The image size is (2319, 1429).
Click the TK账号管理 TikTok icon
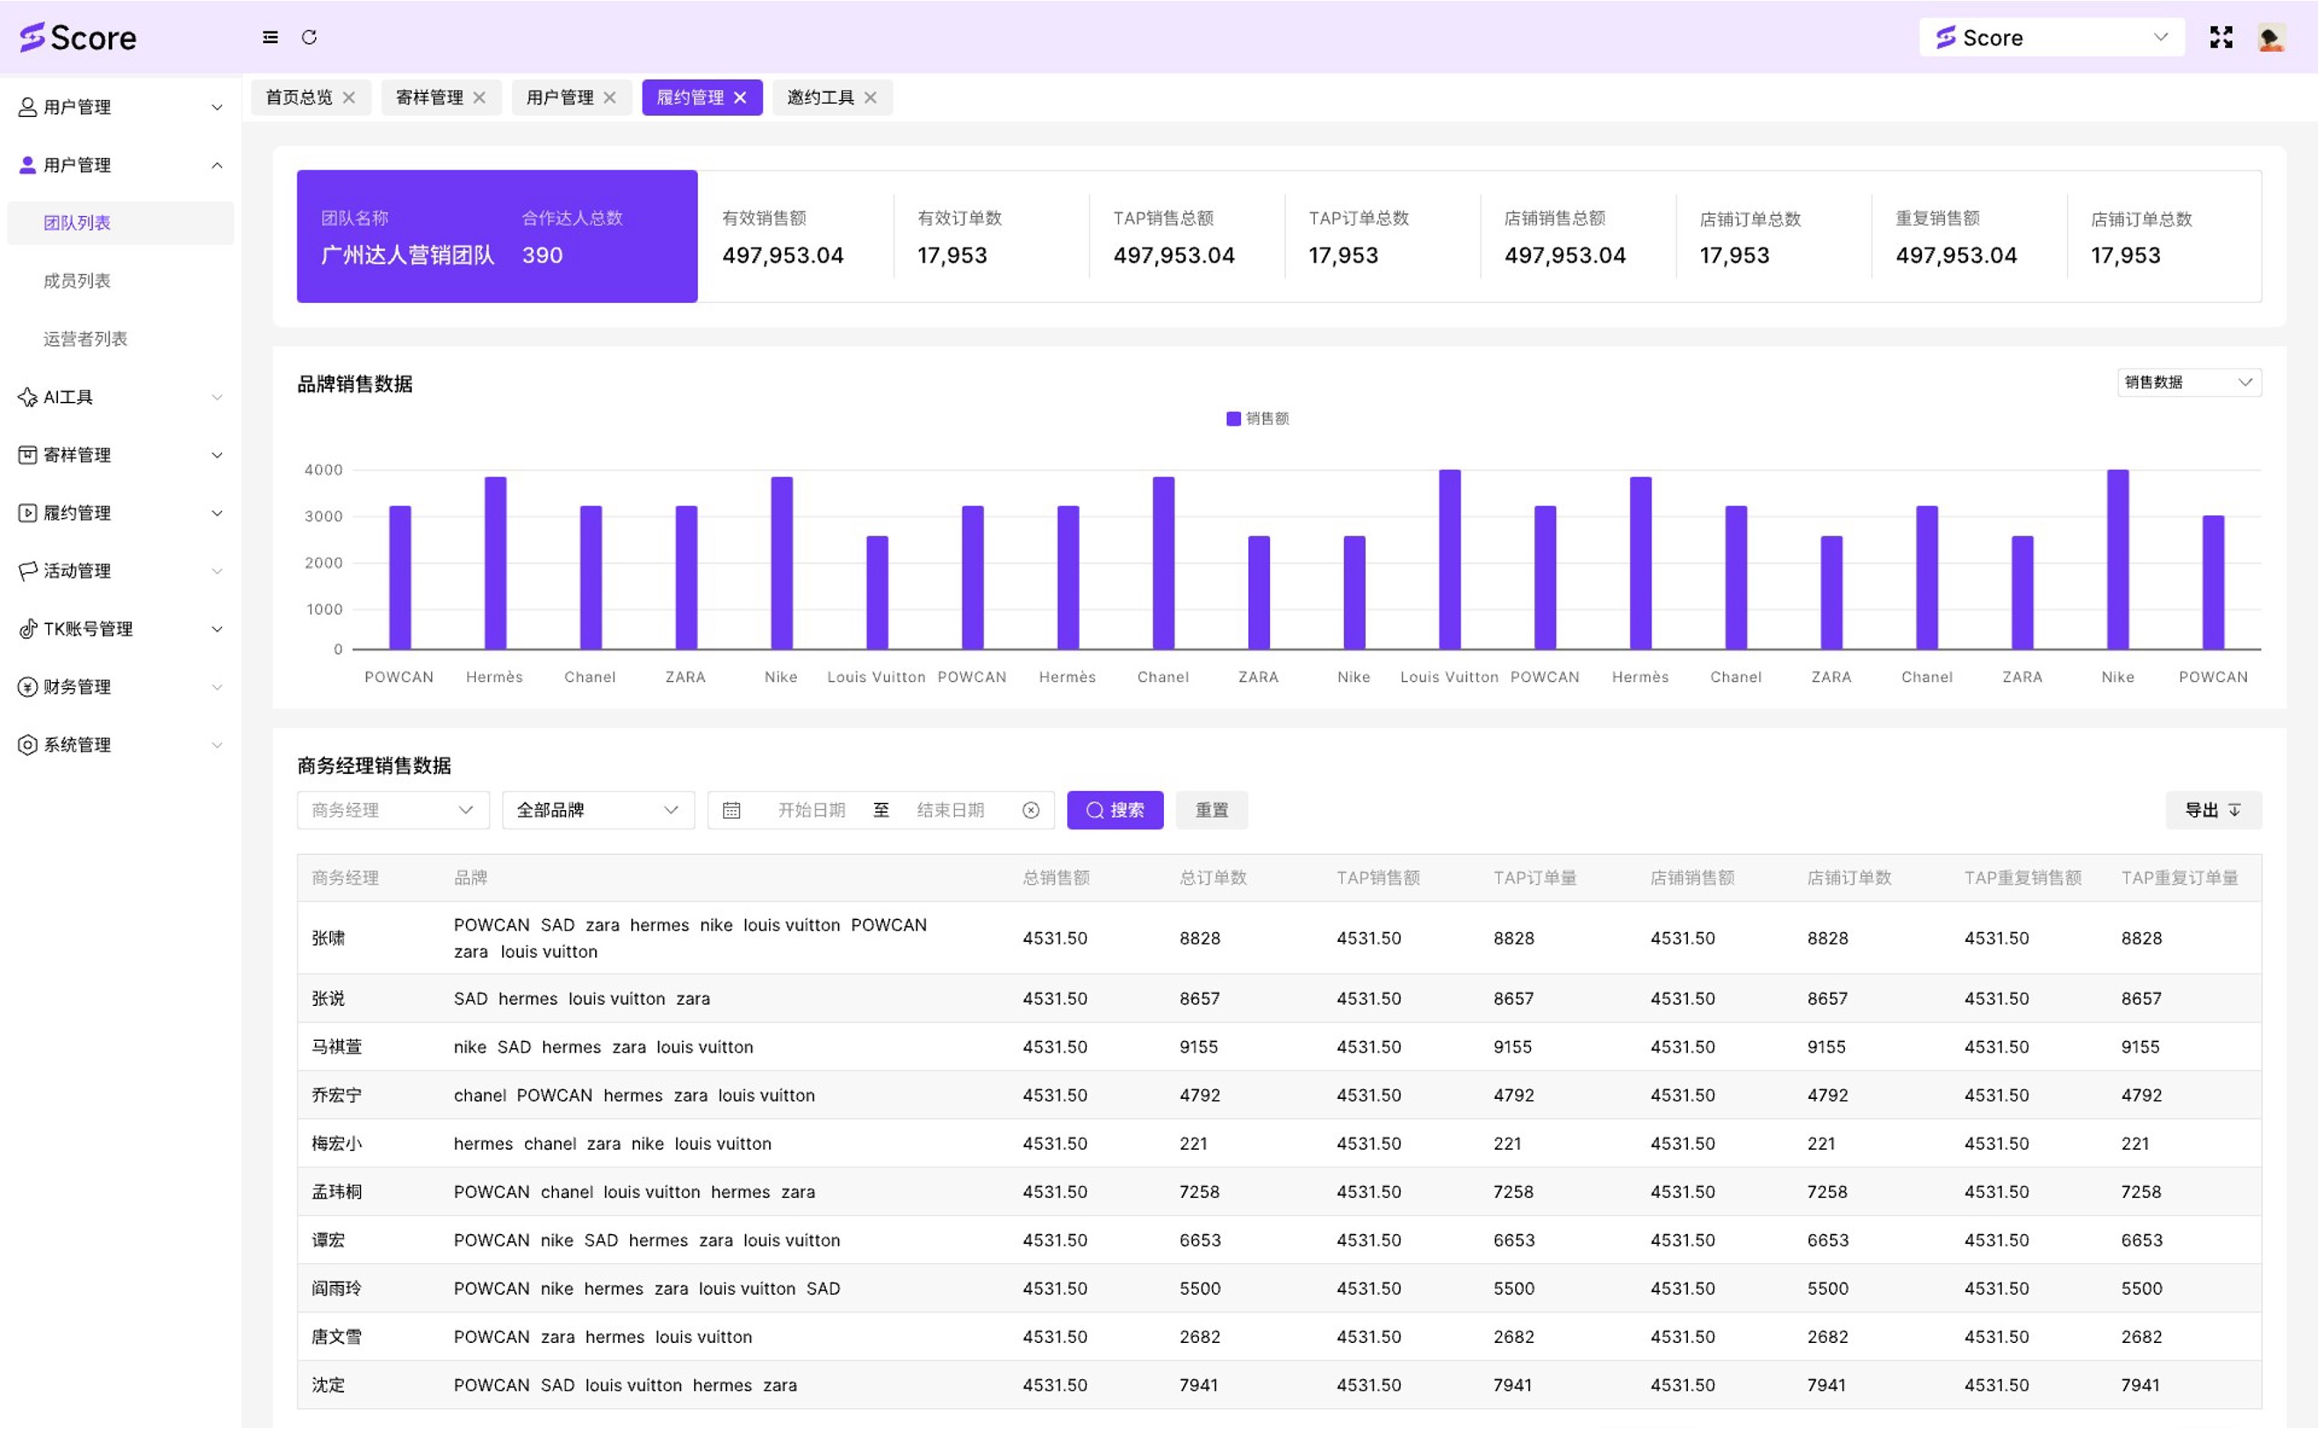click(27, 629)
